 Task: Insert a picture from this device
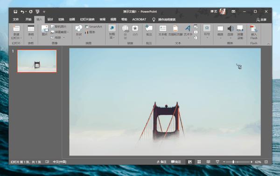click(x=45, y=31)
